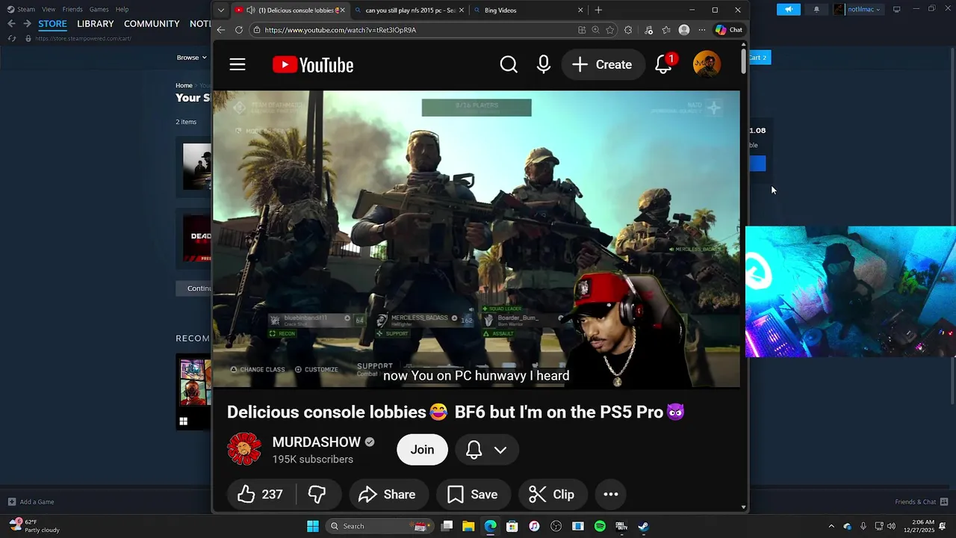Open Edge Settings and more ellipsis

[x=702, y=30]
